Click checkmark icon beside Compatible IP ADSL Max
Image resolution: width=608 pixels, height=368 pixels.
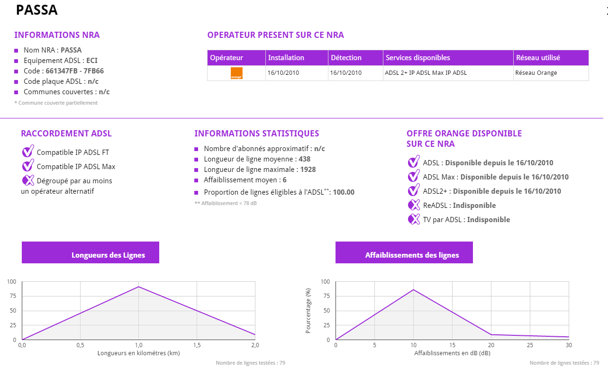[28, 166]
